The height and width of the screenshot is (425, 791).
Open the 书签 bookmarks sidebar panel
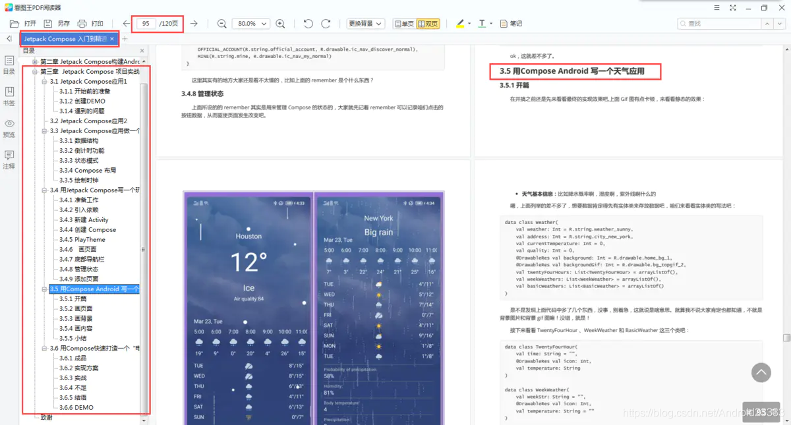click(9, 96)
